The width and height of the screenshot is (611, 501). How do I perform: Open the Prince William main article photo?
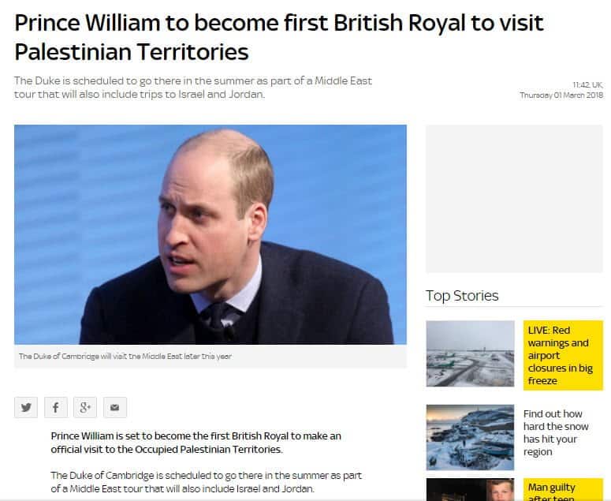(210, 234)
